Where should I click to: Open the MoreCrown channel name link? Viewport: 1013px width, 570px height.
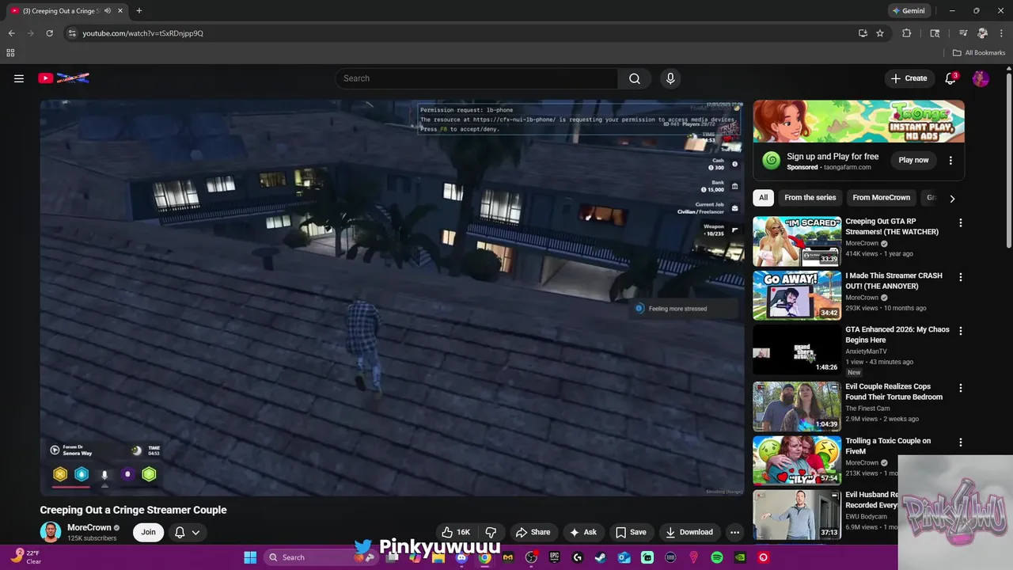pyautogui.click(x=89, y=528)
